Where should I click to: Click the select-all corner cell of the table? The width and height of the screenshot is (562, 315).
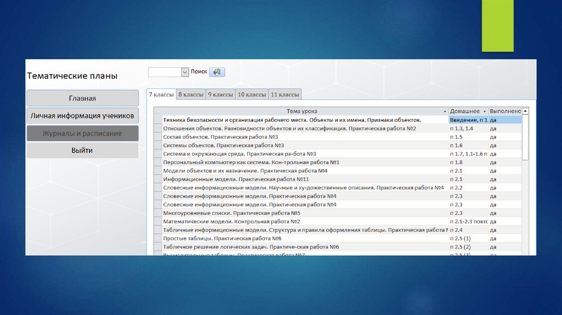(x=158, y=111)
